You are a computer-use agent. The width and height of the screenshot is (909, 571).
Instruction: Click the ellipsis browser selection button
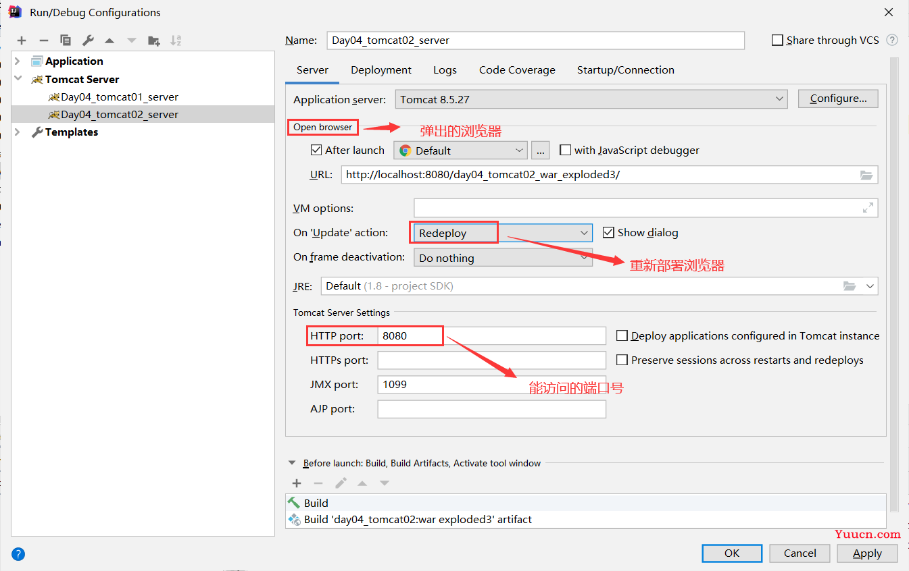[x=541, y=151]
